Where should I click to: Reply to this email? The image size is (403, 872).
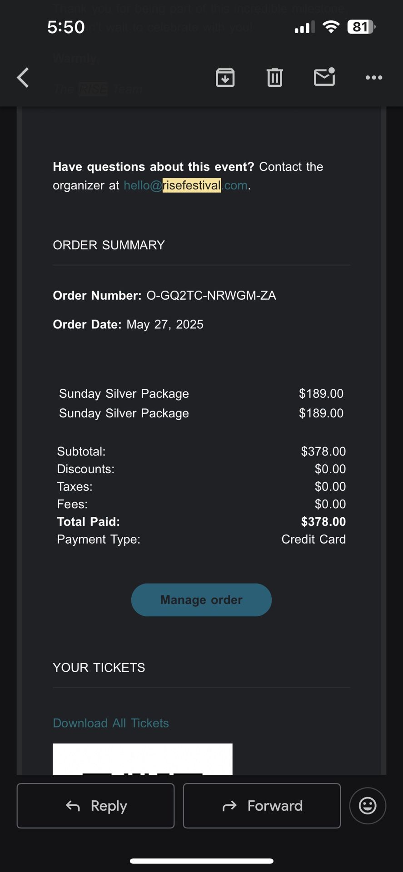point(95,806)
